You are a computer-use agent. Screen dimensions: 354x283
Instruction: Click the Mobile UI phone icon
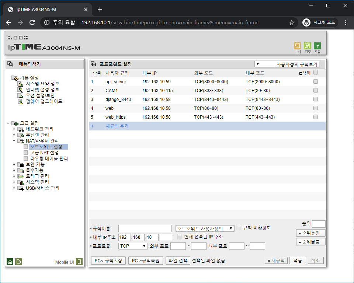pyautogui.click(x=79, y=262)
